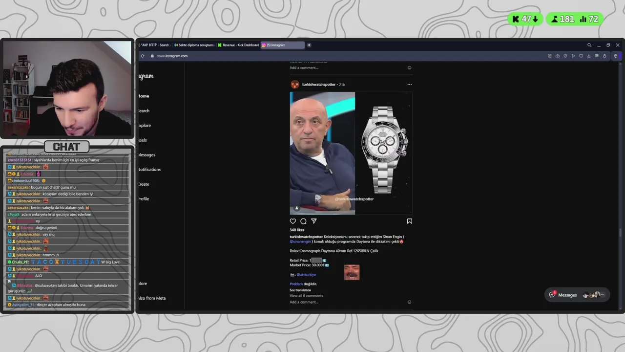Open a new tab with plus button
625x352 pixels.
[x=309, y=45]
